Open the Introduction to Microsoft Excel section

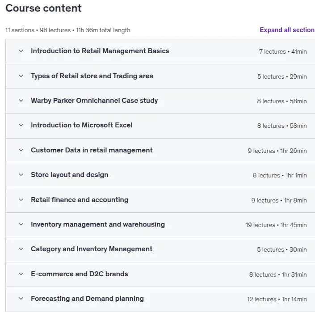point(82,125)
